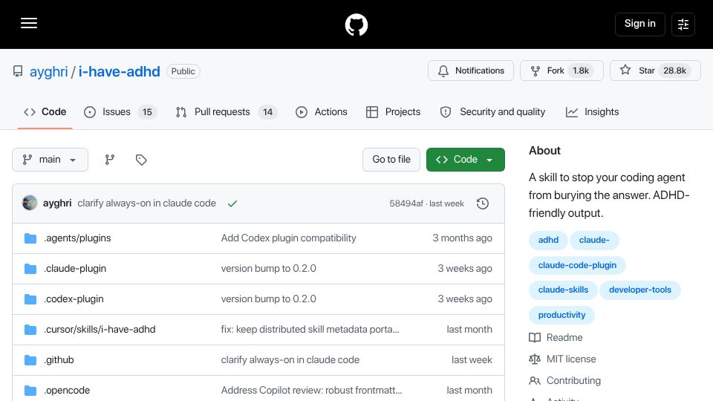
Task: Click the Notifications bell button
Action: [471, 71]
